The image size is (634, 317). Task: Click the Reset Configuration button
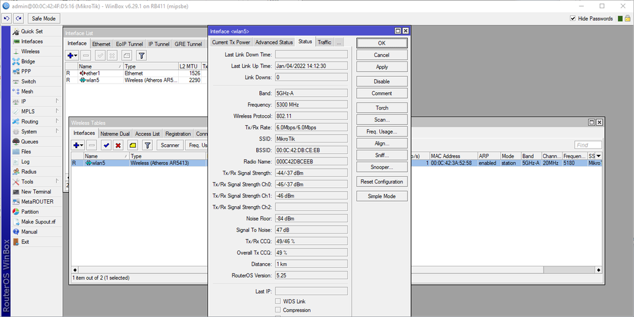pos(381,182)
